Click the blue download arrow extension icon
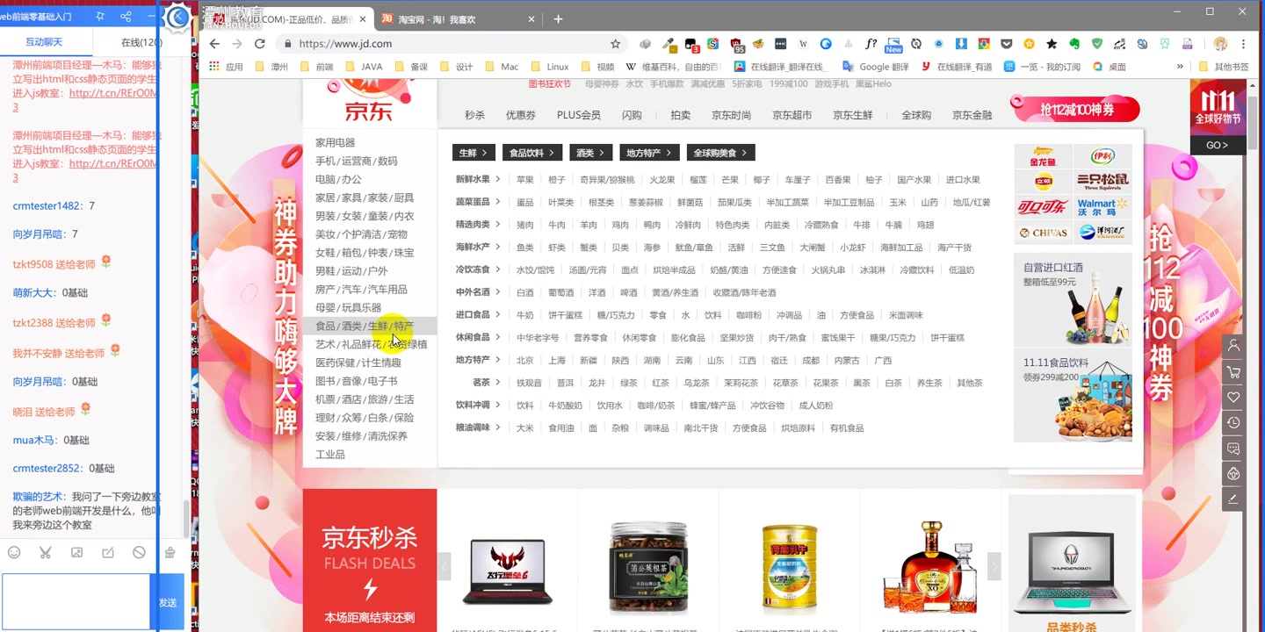 tap(961, 44)
